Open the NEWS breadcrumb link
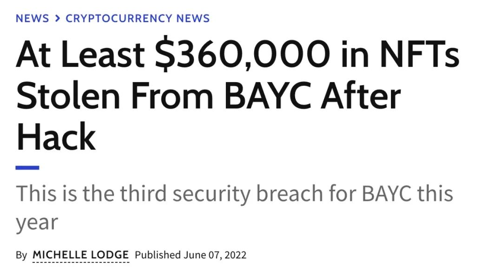 (x=33, y=19)
